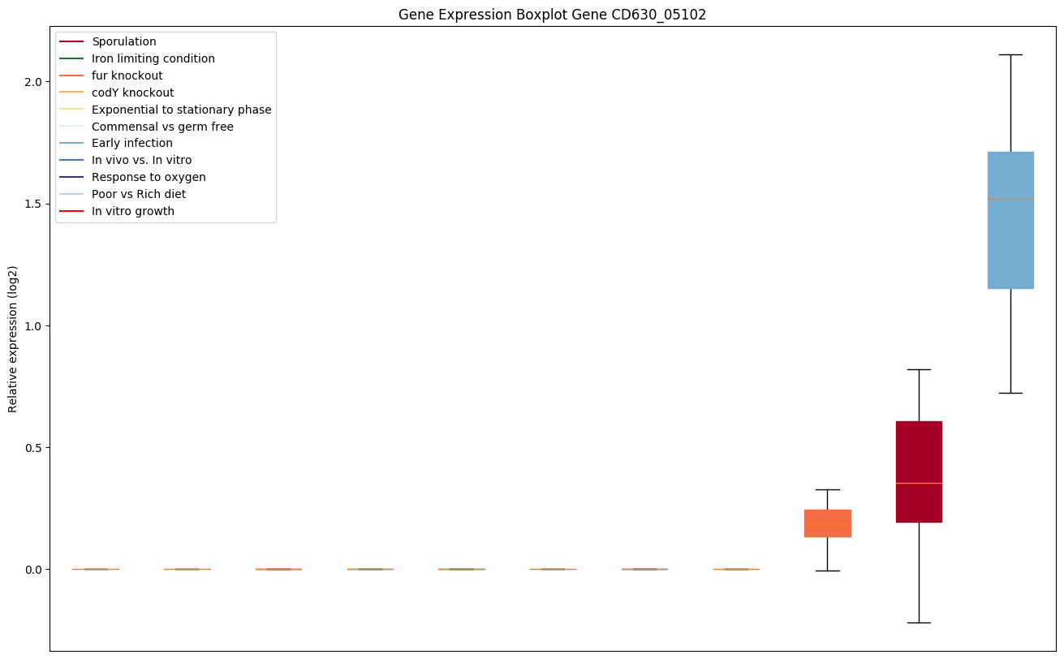This screenshot has width=1064, height=659.
Task: Click the 1.0 y-axis tick label
Action: [x=33, y=325]
